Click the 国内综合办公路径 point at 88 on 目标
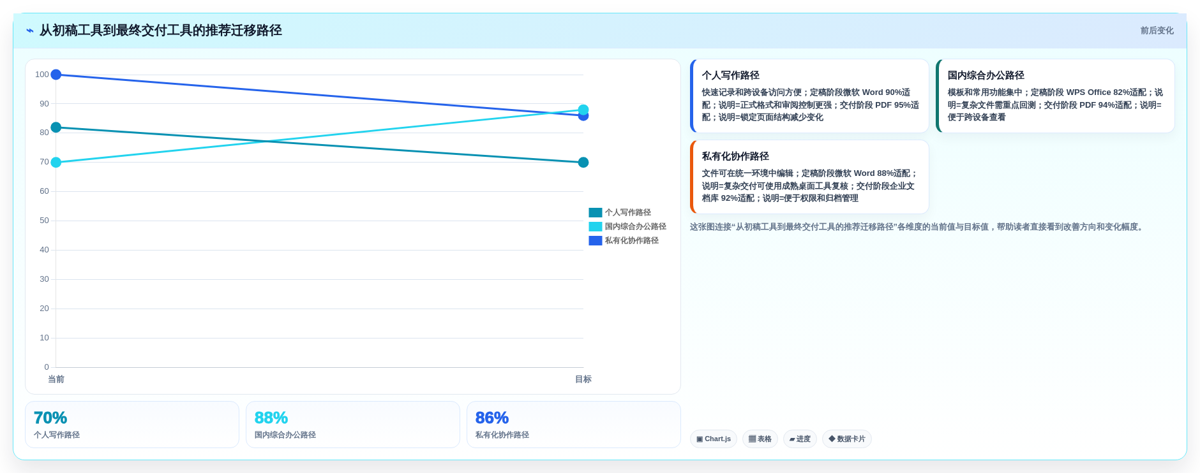The height and width of the screenshot is (473, 1200). (583, 110)
